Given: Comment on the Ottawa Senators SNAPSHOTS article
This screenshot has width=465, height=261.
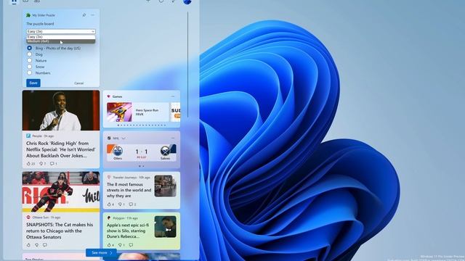Looking at the screenshot, I should pyautogui.click(x=45, y=245).
